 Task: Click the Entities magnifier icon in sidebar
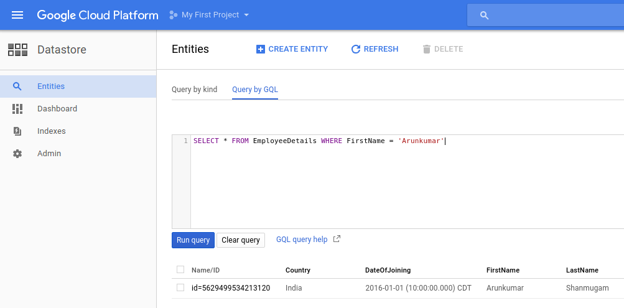(17, 86)
